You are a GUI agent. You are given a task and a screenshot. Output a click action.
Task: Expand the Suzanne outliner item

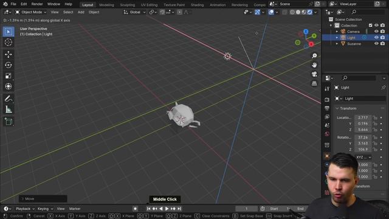click(x=337, y=43)
